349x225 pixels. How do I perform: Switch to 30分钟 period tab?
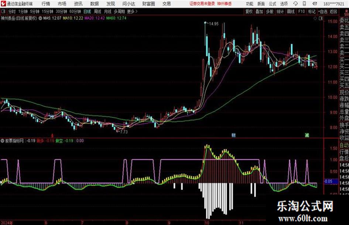point(61,11)
